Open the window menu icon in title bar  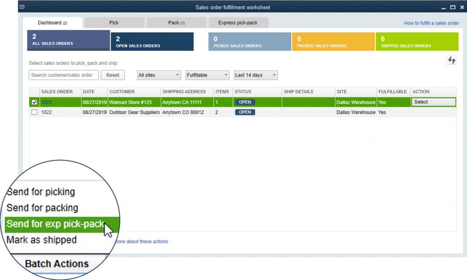tap(22, 7)
